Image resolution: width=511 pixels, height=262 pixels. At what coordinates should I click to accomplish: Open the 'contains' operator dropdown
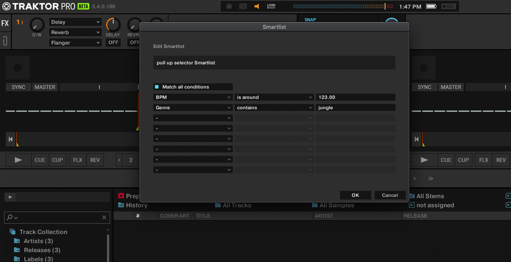click(274, 108)
